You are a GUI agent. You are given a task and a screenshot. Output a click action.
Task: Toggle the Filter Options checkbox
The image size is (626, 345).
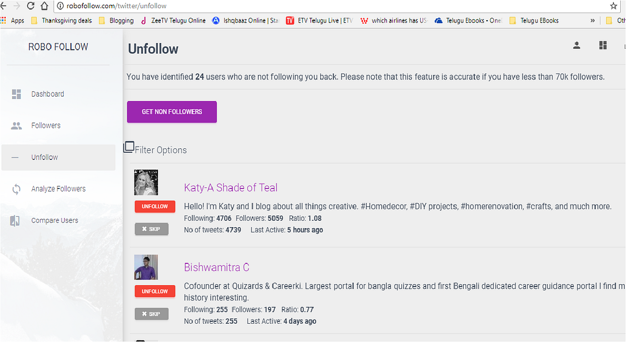[x=129, y=147]
